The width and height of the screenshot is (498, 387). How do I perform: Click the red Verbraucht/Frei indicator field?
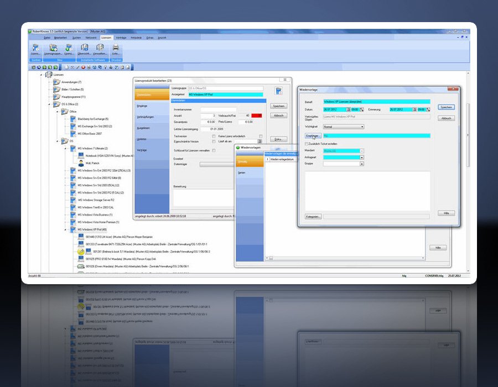pyautogui.click(x=257, y=116)
